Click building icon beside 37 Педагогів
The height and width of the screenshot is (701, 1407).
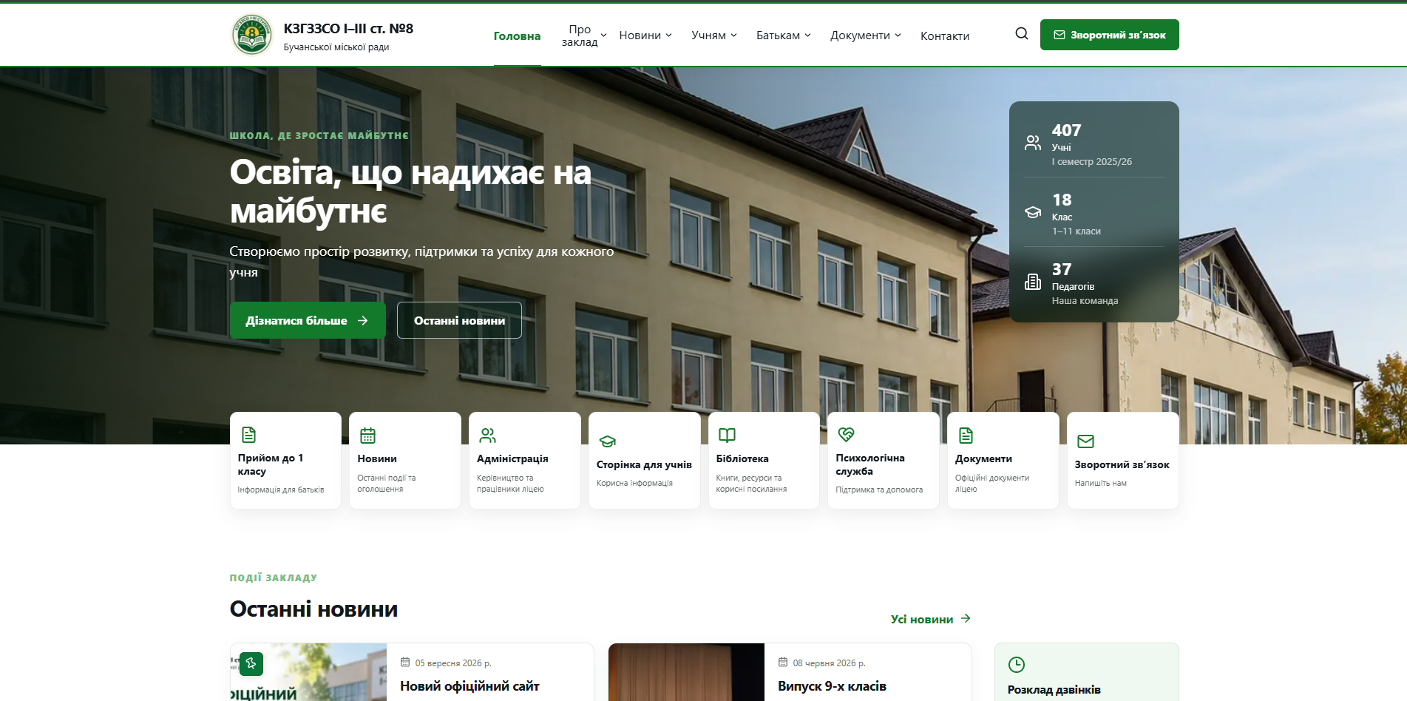click(x=1033, y=282)
